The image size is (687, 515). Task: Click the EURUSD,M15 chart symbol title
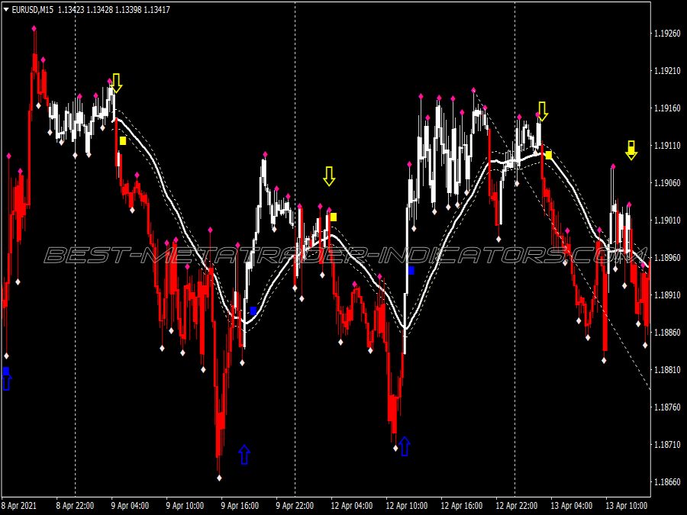coord(32,10)
